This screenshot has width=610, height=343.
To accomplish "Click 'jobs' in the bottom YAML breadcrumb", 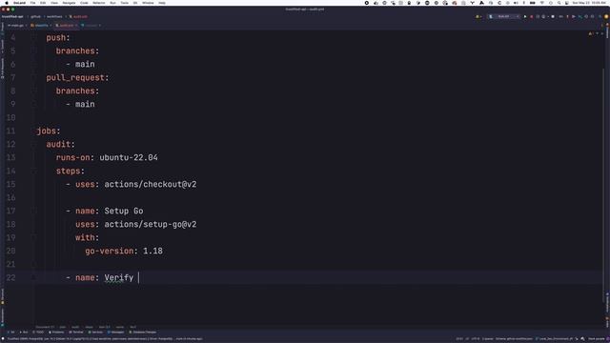I will pos(62,327).
